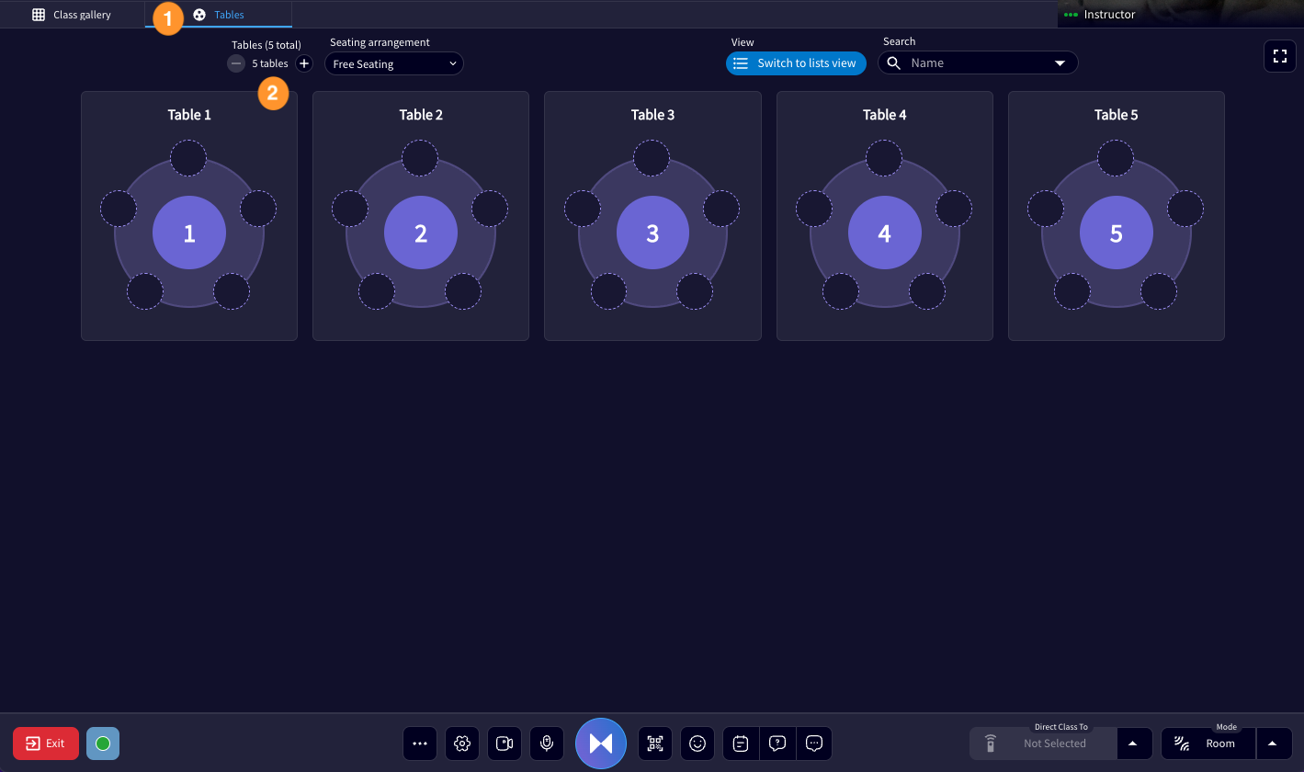Open the smiley reactions icon
The width and height of the screenshot is (1304, 772).
[x=697, y=744]
